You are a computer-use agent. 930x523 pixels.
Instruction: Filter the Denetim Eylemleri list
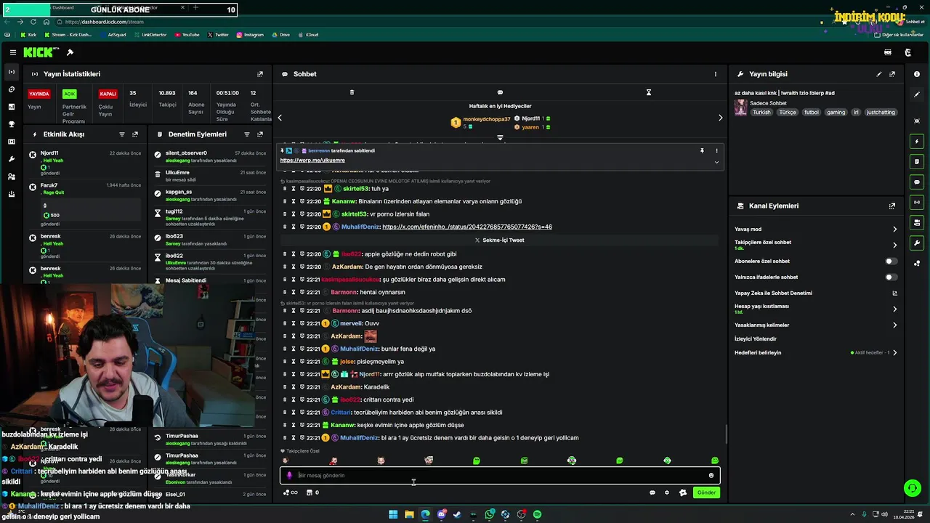[x=246, y=134]
